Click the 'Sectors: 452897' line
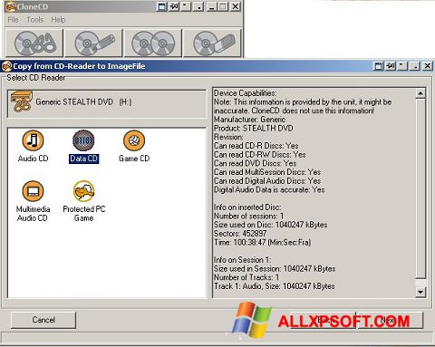435x347 pixels. point(240,234)
